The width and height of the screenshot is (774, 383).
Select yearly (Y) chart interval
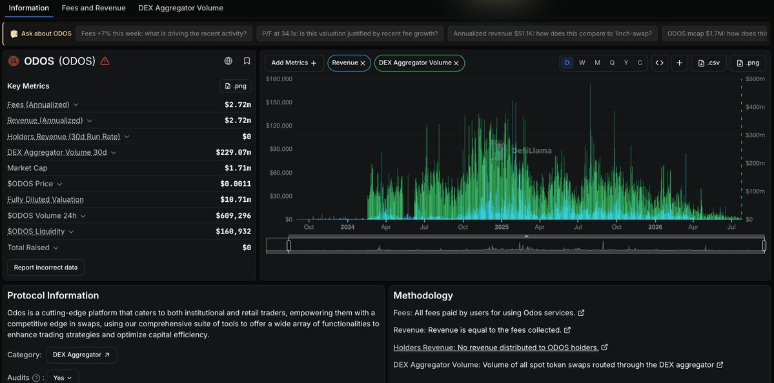click(626, 63)
